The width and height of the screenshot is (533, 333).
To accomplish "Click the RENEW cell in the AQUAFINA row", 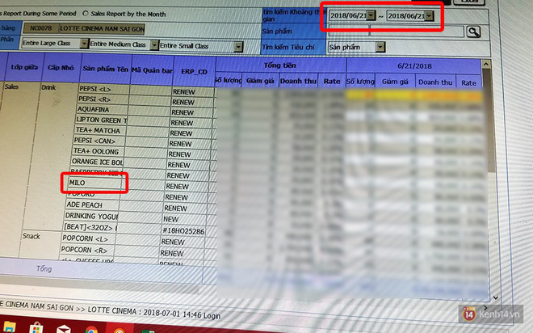I will 191,112.
